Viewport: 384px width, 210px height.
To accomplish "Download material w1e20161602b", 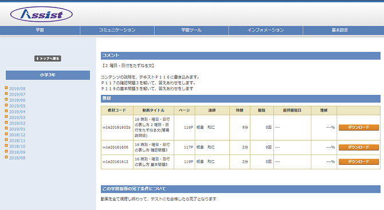I will pyautogui.click(x=359, y=128).
